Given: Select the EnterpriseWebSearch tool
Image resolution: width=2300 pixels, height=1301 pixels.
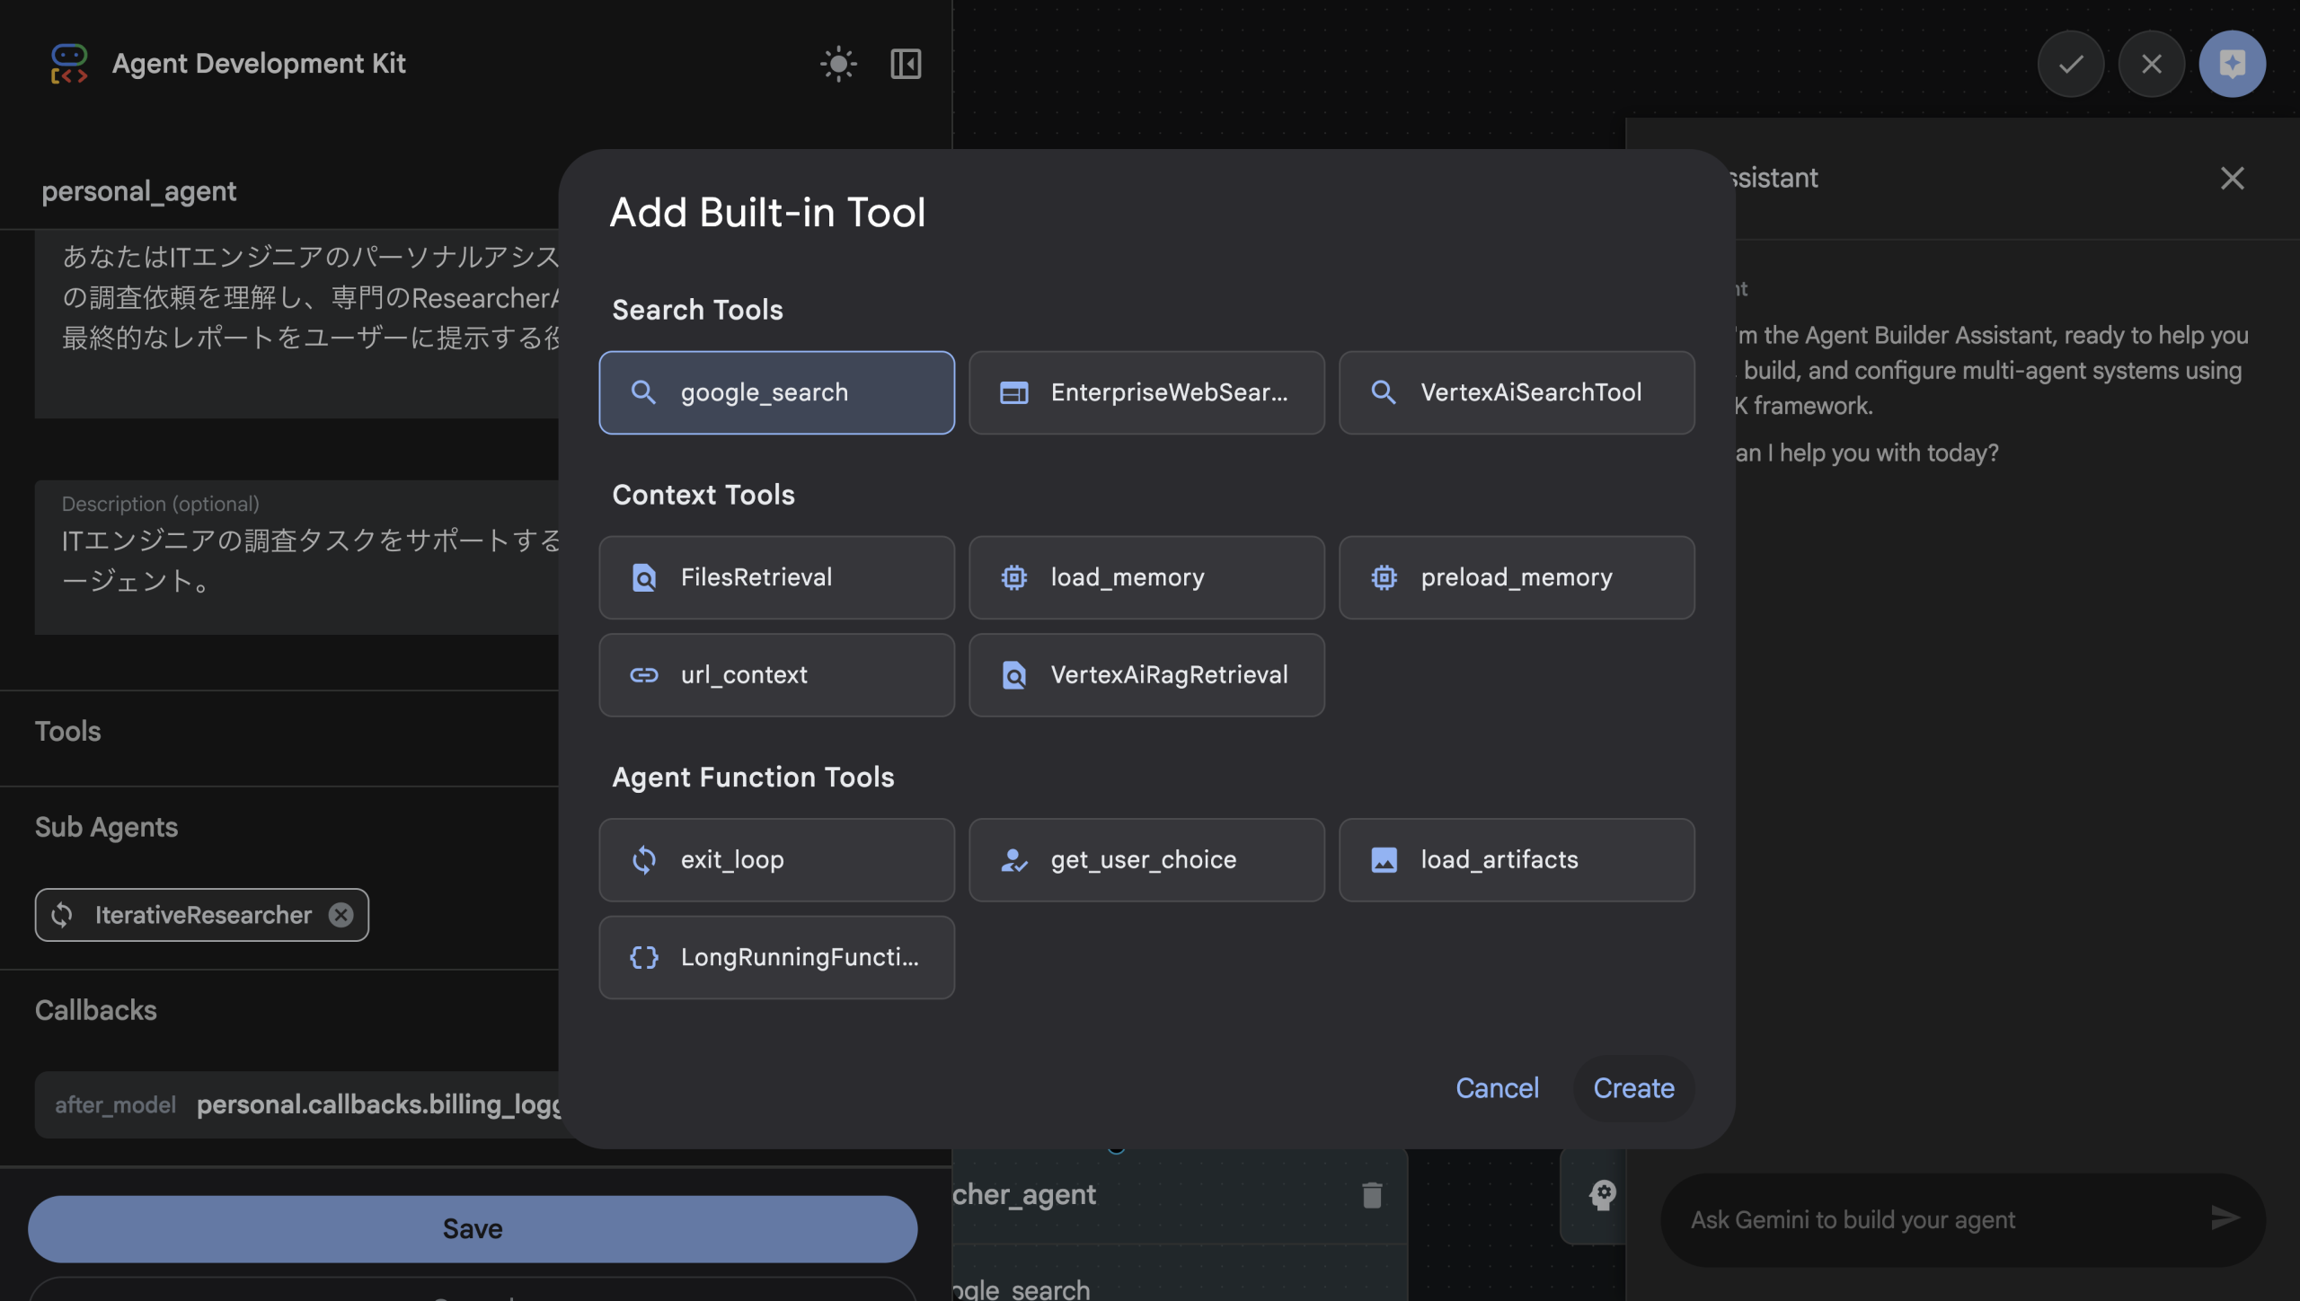Looking at the screenshot, I should click(1146, 392).
